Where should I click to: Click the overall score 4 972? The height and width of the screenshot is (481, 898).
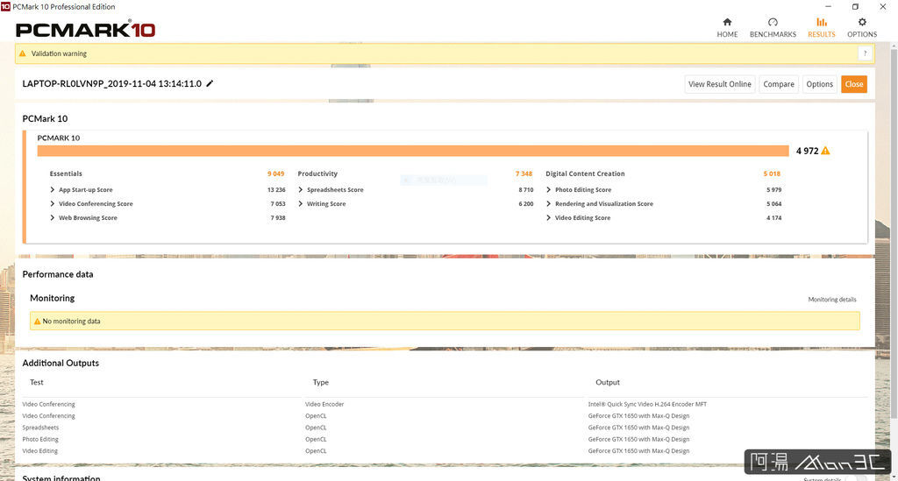(807, 151)
